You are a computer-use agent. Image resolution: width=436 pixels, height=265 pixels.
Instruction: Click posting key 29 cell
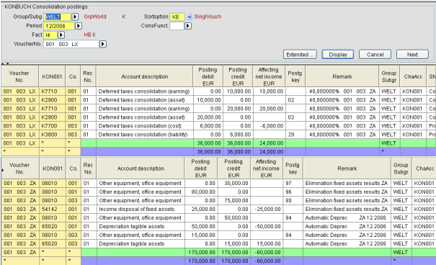click(x=295, y=135)
